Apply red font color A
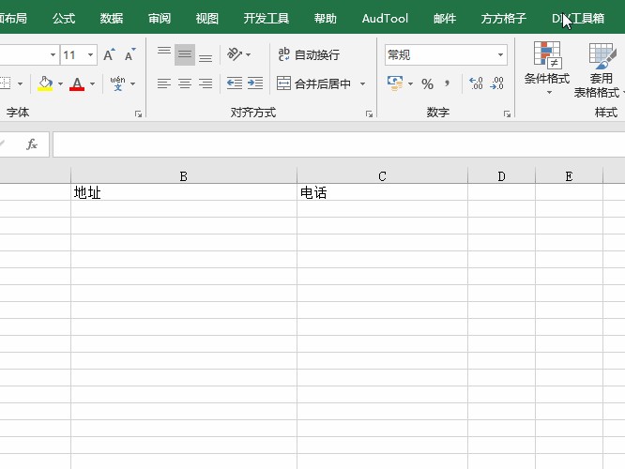 coord(77,83)
